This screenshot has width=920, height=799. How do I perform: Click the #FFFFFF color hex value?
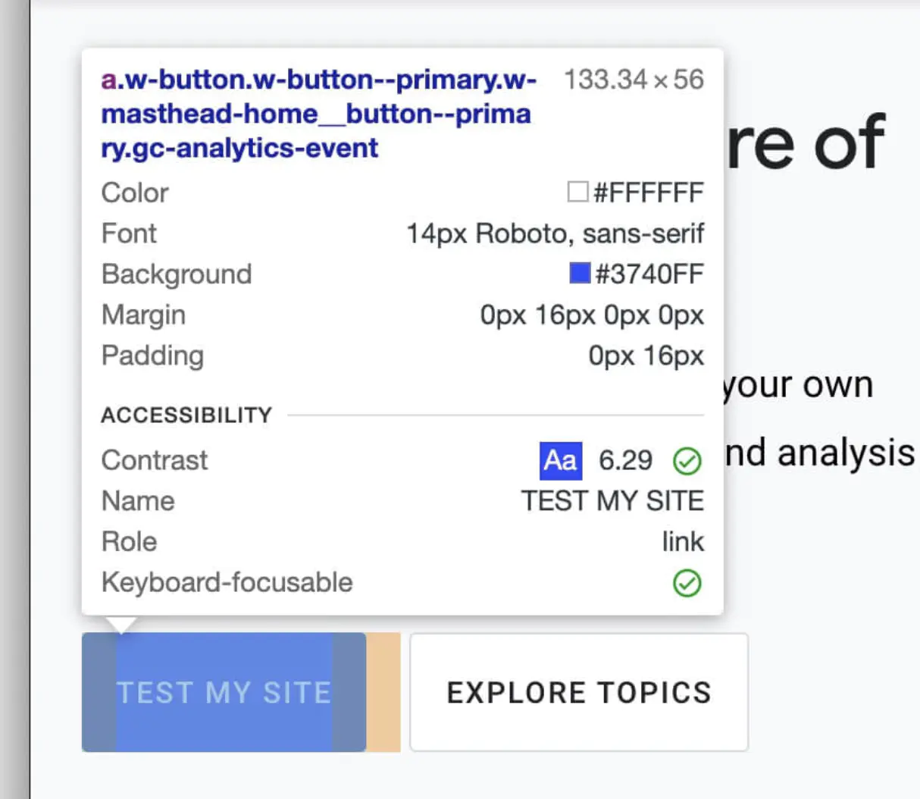(x=649, y=193)
